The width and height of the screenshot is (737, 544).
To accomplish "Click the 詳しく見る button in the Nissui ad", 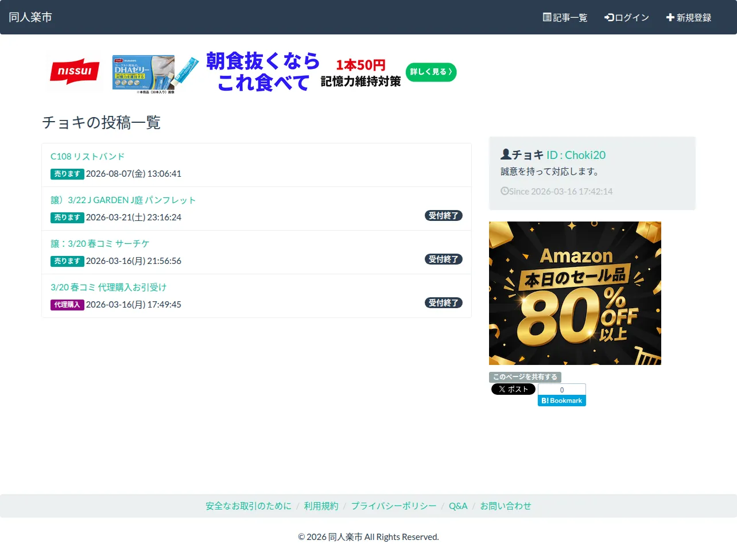I will [431, 72].
